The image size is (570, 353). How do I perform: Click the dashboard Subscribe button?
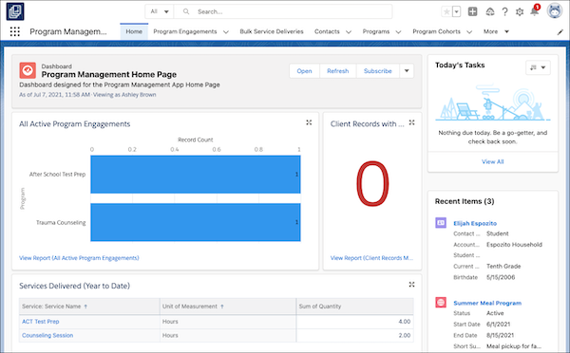(378, 71)
